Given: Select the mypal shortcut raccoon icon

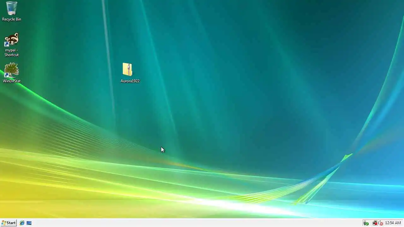Looking at the screenshot, I should 12,40.
